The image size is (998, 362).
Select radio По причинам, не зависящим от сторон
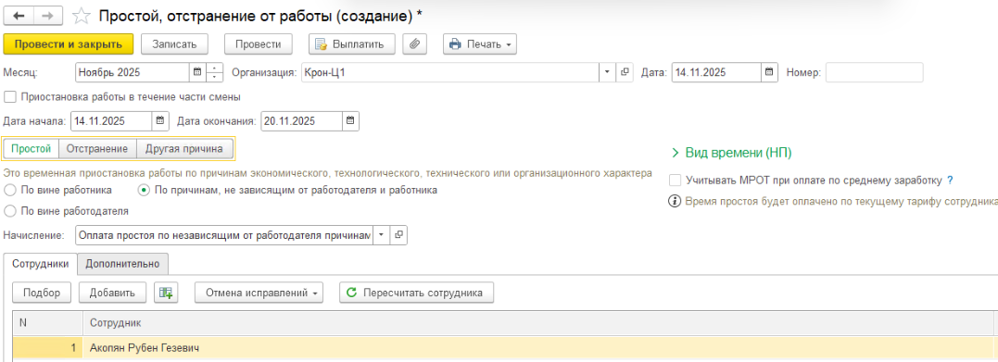(x=145, y=190)
